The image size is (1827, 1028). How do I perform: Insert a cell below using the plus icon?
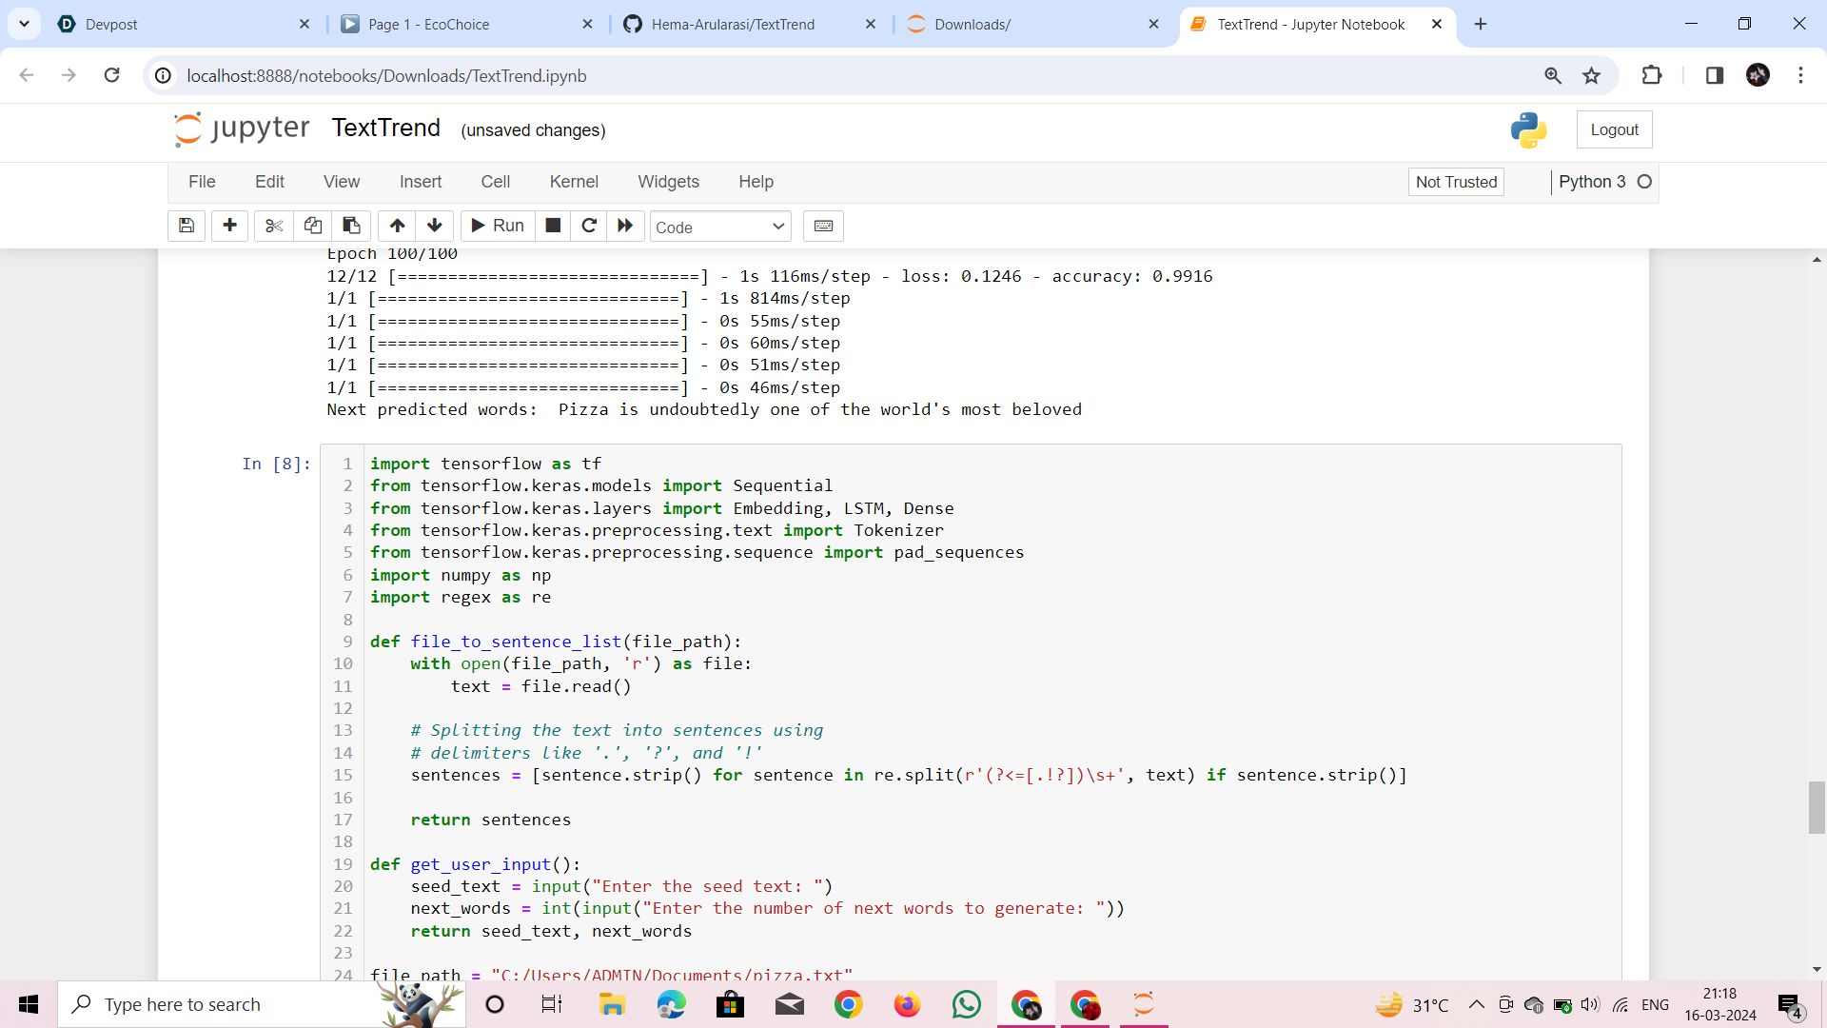click(229, 226)
